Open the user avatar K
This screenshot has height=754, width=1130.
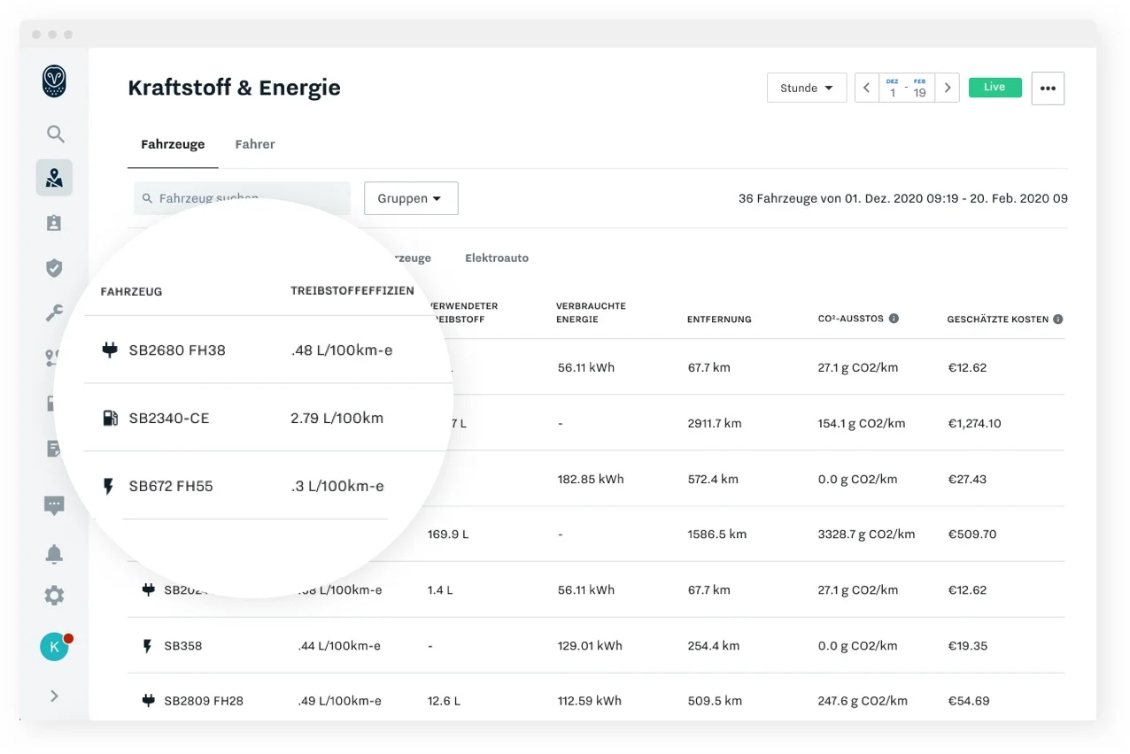(x=54, y=647)
